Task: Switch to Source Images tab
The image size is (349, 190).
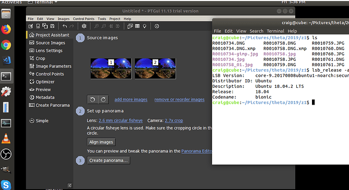Action: click(x=49, y=43)
